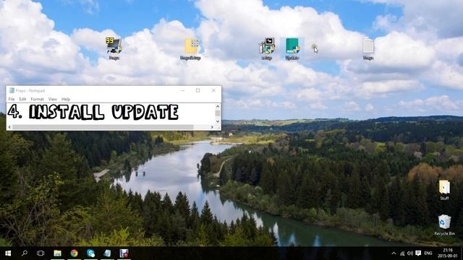Open Action Center notifications icon
The image size is (463, 260).
pyautogui.click(x=418, y=253)
